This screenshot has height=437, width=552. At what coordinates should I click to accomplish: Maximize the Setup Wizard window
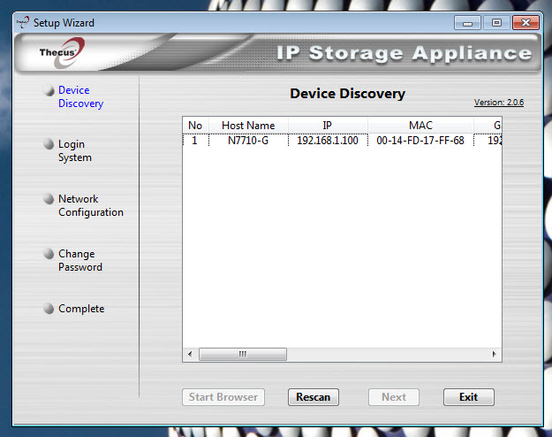click(x=496, y=23)
